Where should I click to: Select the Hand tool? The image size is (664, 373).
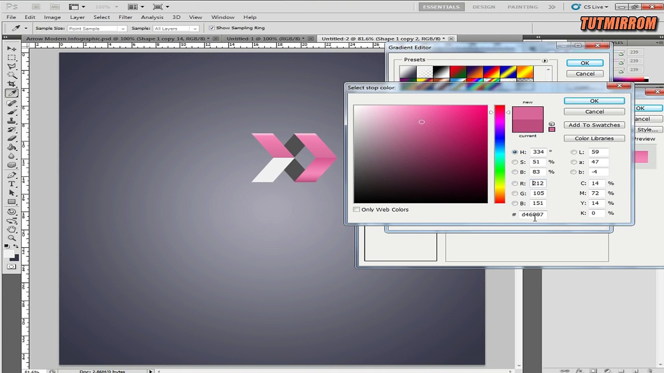[x=11, y=229]
